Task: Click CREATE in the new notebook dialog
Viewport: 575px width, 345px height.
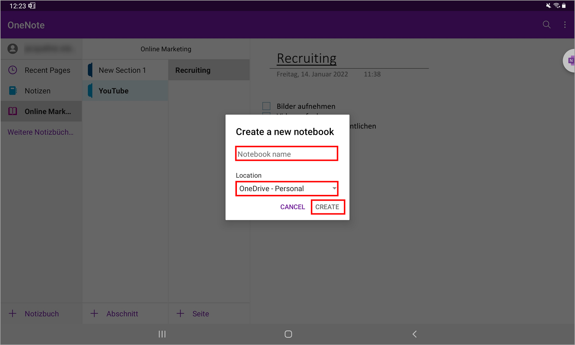Action: (x=327, y=207)
